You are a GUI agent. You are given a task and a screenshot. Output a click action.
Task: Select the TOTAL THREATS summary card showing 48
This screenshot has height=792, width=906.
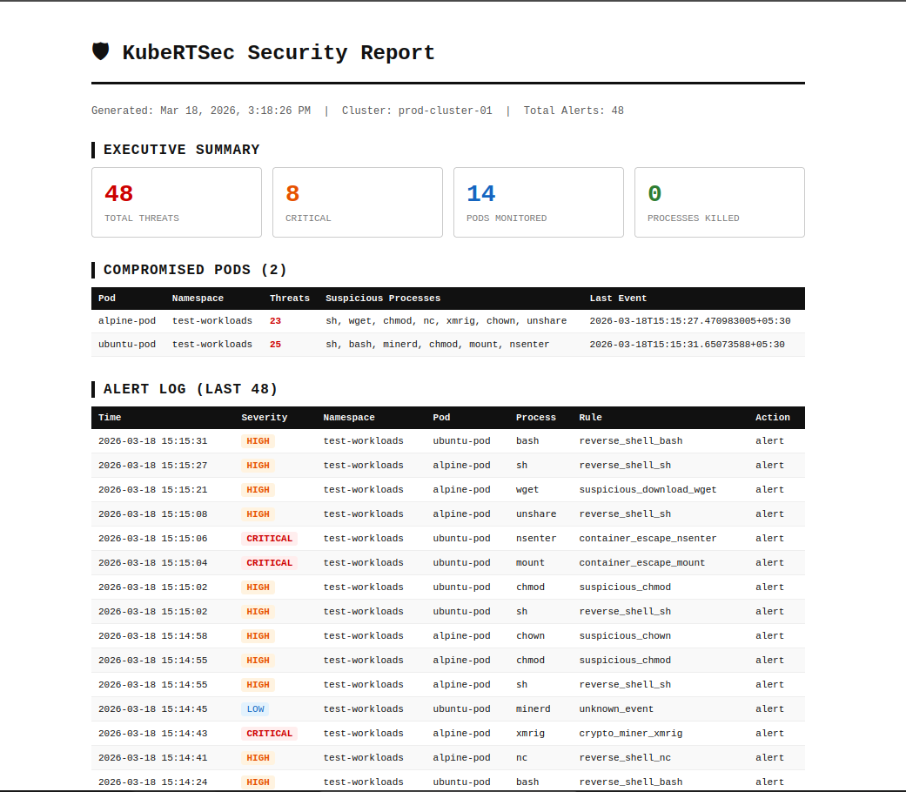pos(176,202)
